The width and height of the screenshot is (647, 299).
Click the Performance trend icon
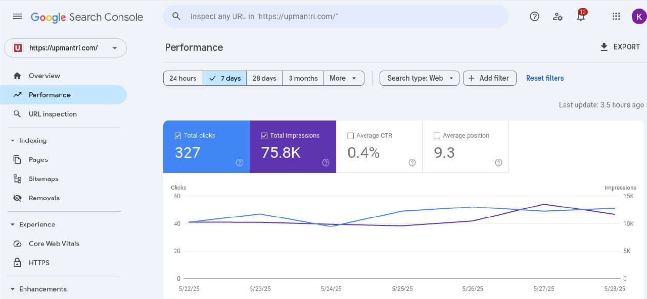coord(18,95)
